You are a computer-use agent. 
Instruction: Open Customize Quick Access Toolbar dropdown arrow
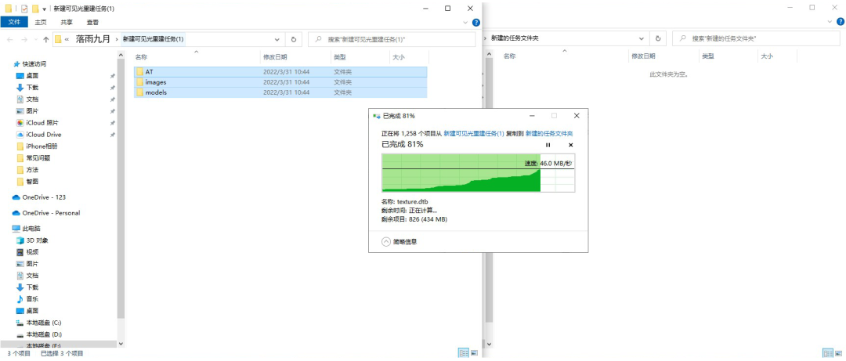[45, 9]
